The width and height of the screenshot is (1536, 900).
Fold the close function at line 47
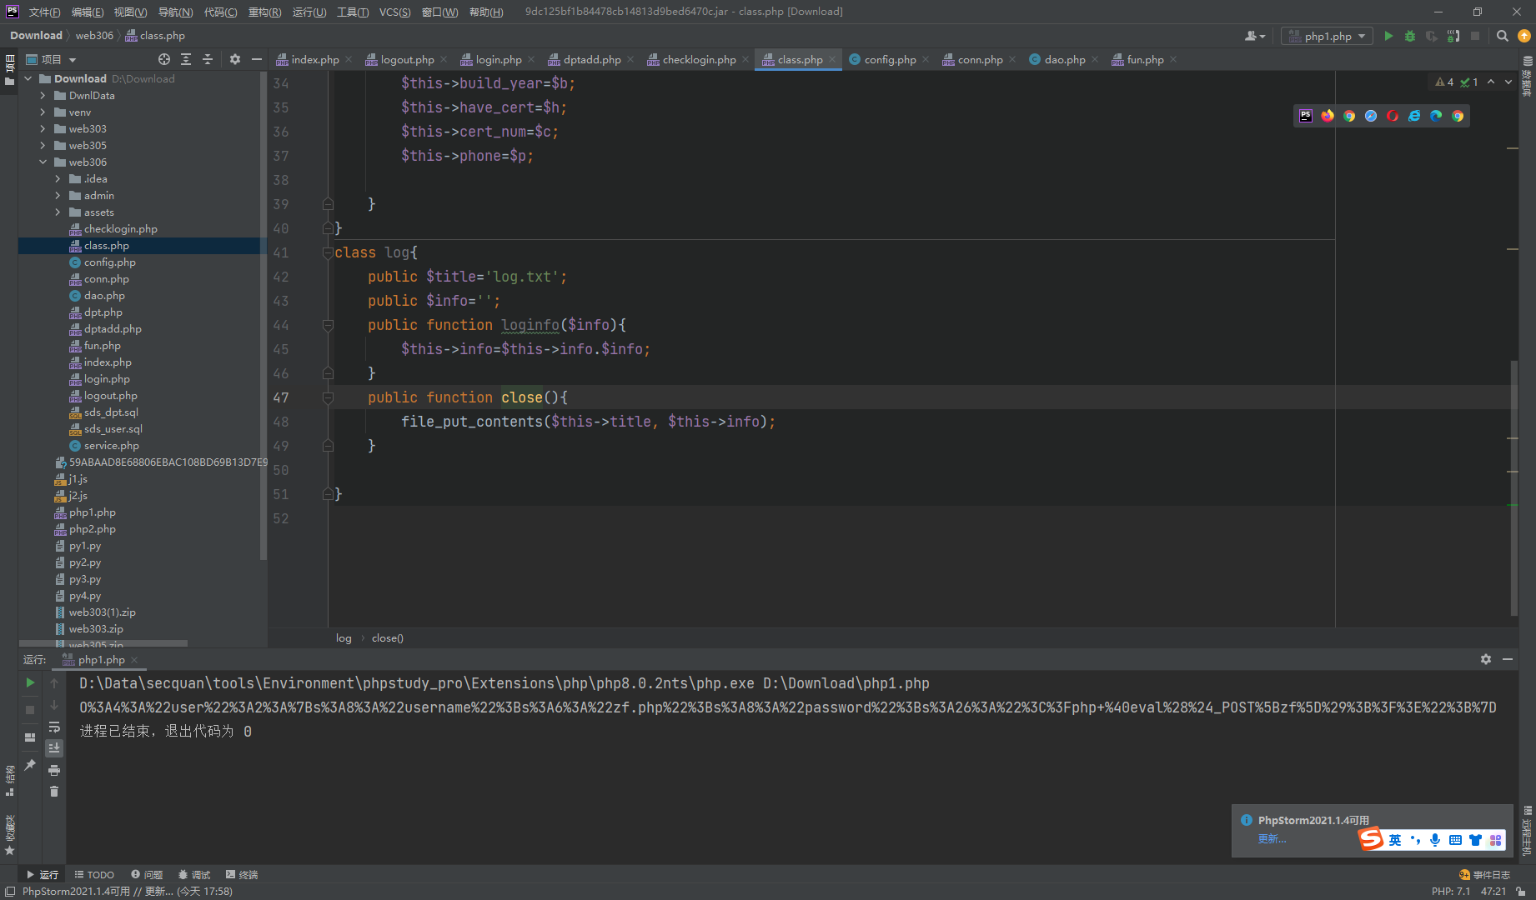[328, 397]
